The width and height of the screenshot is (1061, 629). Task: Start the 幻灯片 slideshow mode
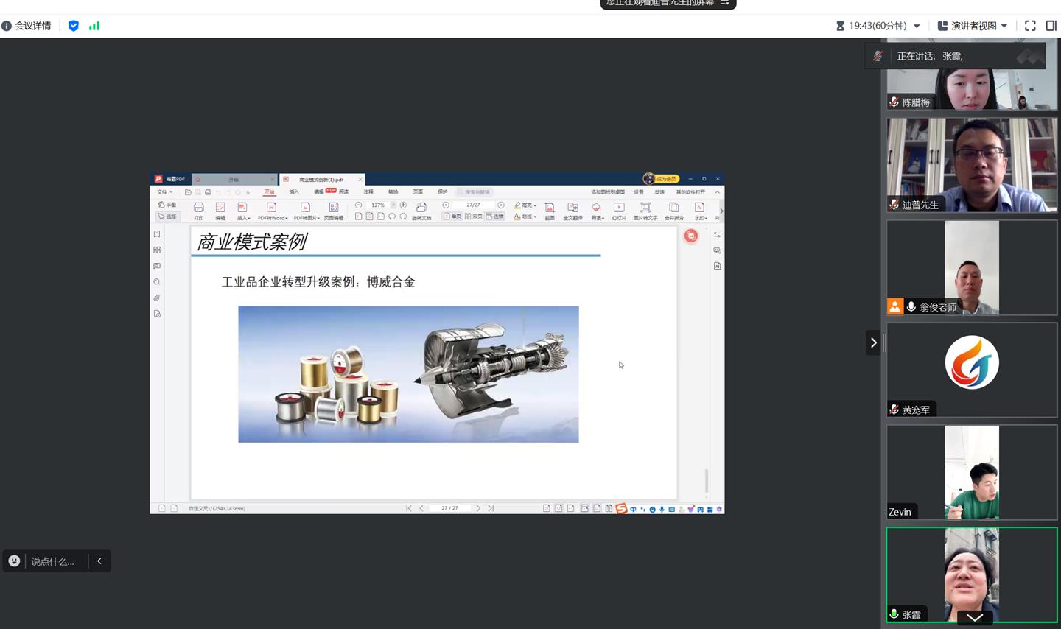pos(619,211)
